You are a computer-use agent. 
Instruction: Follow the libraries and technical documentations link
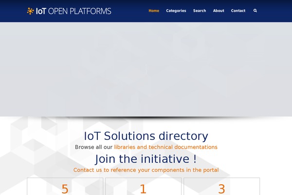166,147
